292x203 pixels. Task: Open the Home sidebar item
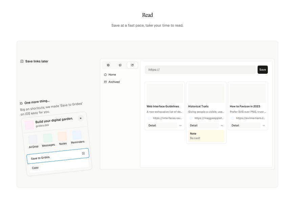click(x=120, y=74)
